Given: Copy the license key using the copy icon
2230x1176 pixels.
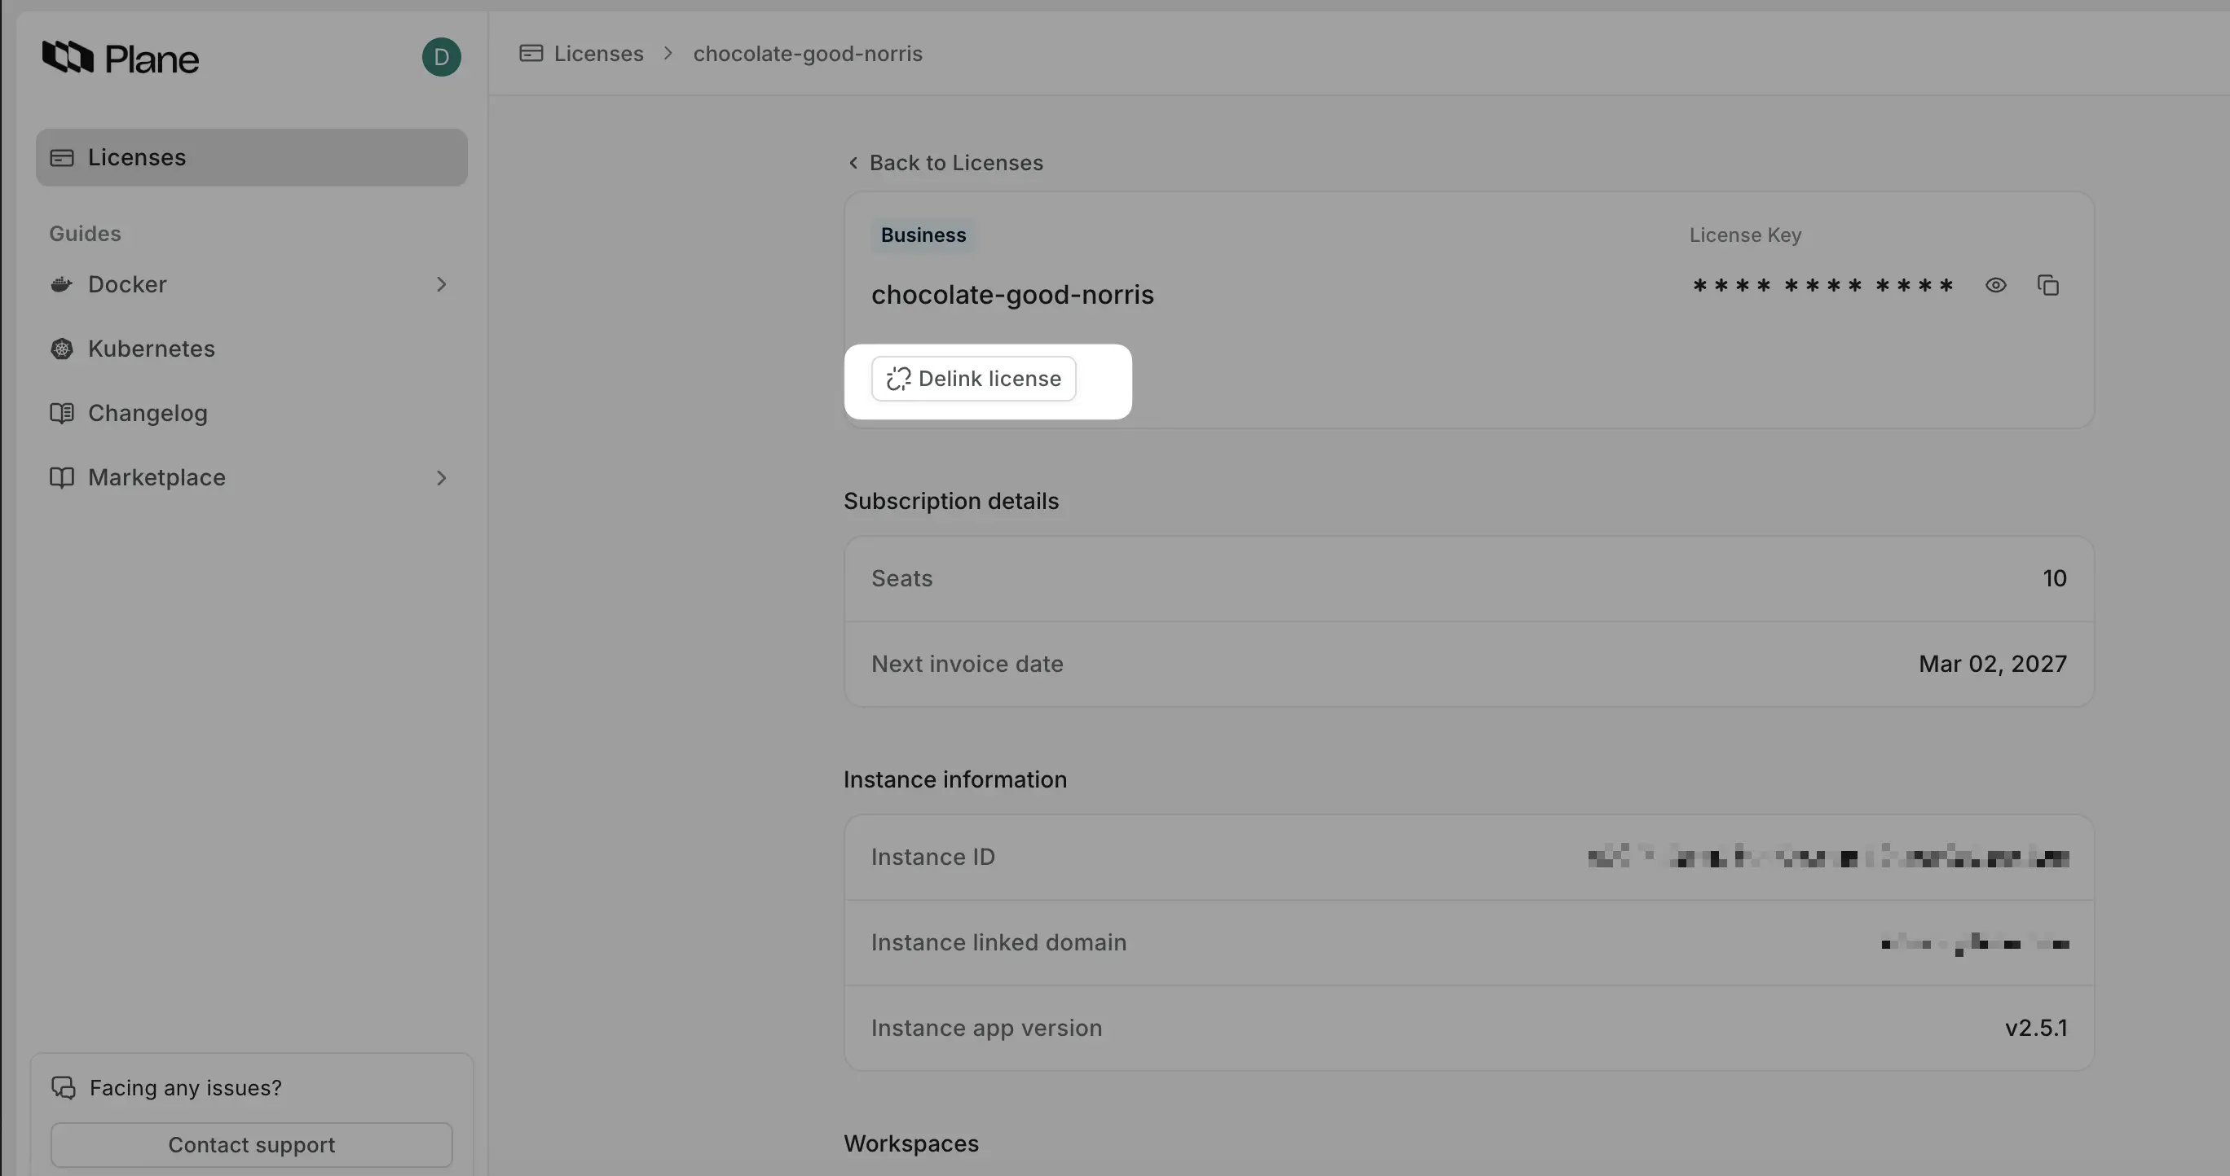Looking at the screenshot, I should tap(2048, 284).
